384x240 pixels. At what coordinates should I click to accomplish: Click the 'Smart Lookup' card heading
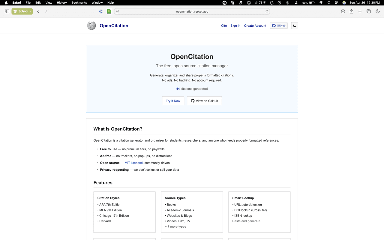pyautogui.click(x=243, y=198)
